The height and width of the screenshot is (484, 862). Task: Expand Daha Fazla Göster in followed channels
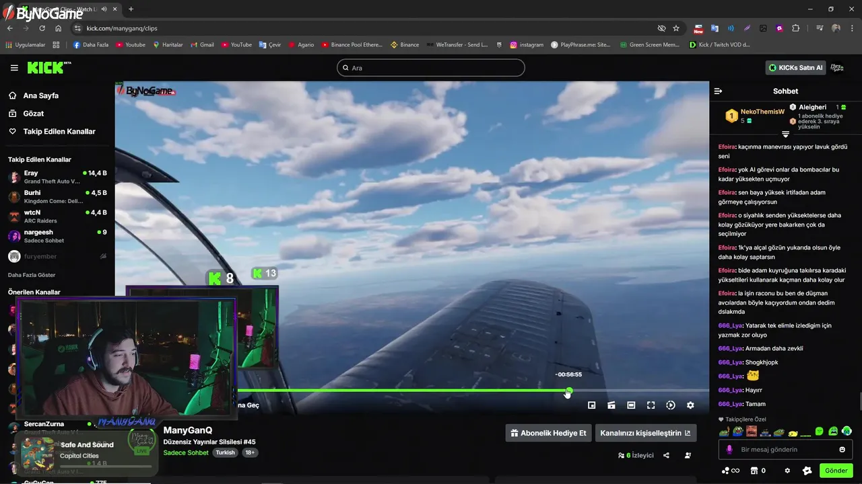(32, 275)
